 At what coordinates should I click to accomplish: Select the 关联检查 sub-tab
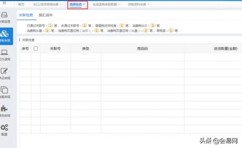(x=26, y=15)
